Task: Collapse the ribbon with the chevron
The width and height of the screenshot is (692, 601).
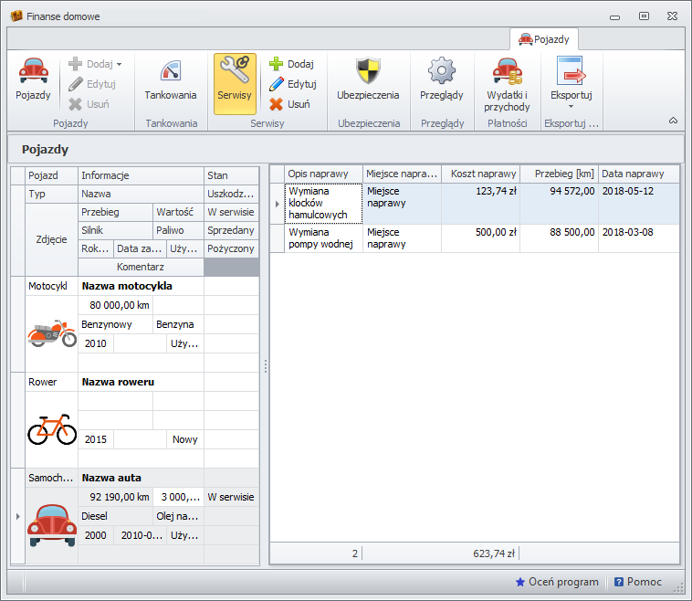Action: point(673,121)
